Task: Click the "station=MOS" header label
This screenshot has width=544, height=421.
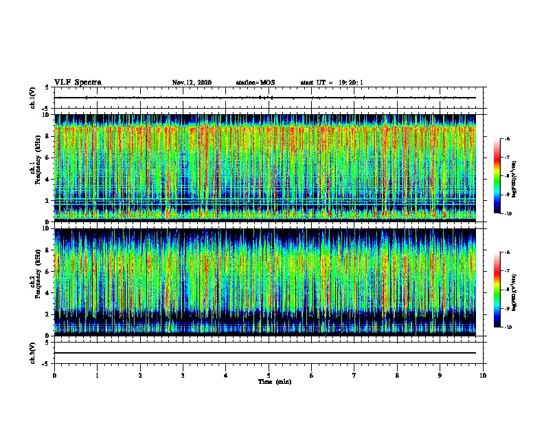Action: point(256,83)
